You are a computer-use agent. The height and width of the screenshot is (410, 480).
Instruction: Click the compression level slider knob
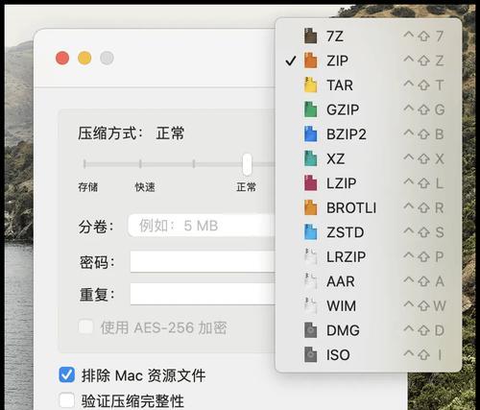click(x=247, y=164)
